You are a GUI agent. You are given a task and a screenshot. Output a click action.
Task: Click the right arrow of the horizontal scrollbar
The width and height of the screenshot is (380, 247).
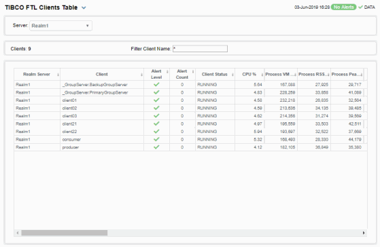pyautogui.click(x=364, y=233)
